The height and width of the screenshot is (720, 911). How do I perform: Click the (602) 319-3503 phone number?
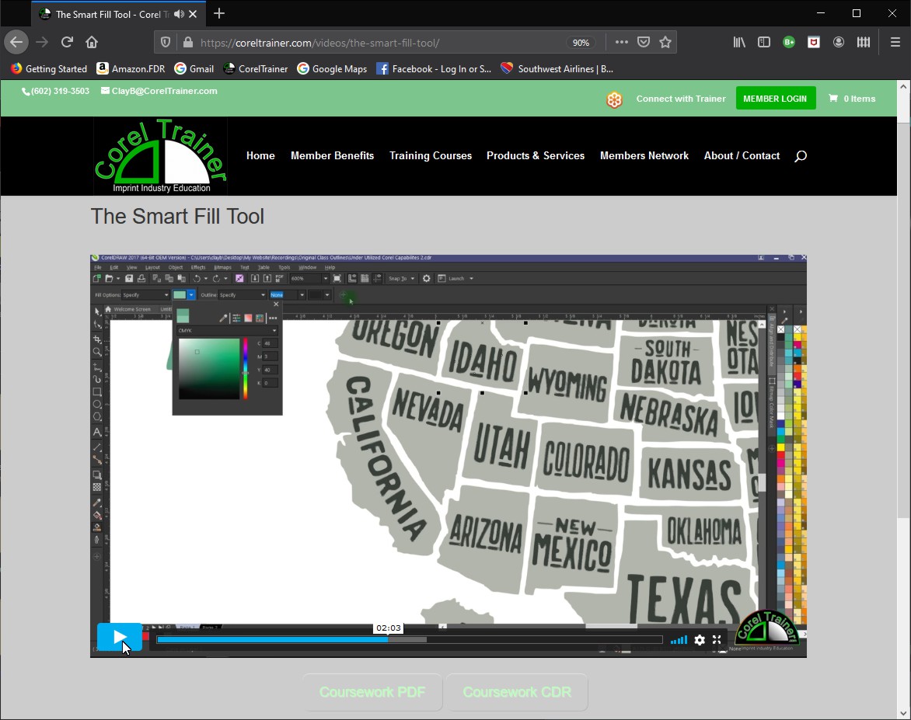[56, 91]
